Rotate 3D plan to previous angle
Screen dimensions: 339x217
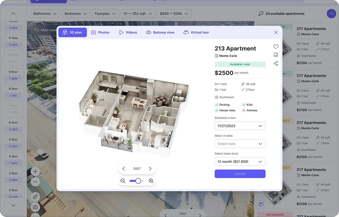(x=124, y=169)
